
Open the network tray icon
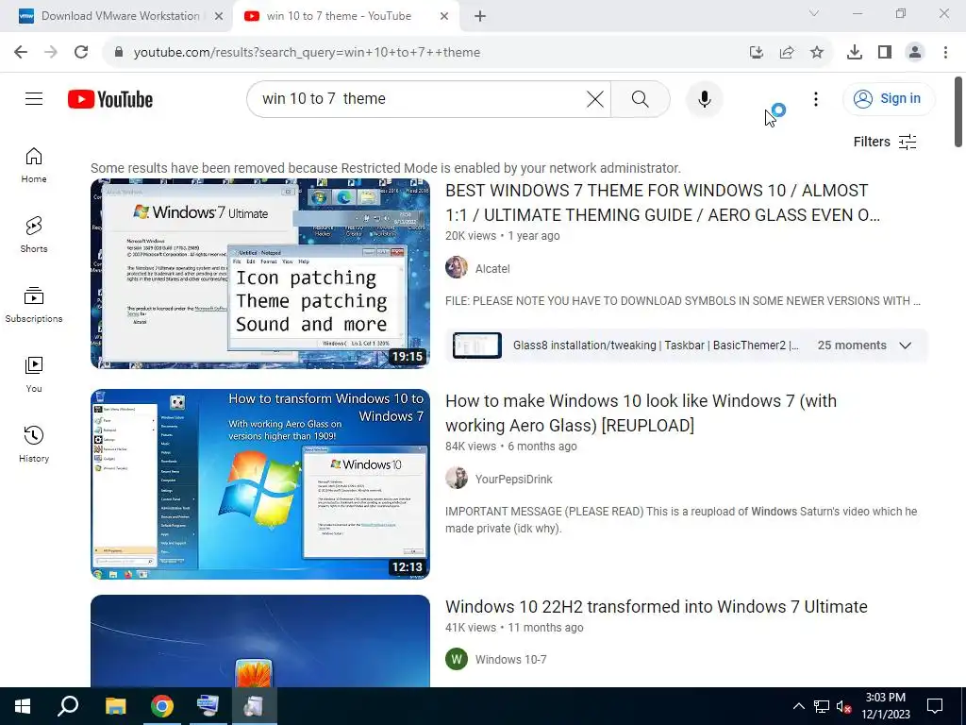[x=822, y=706]
